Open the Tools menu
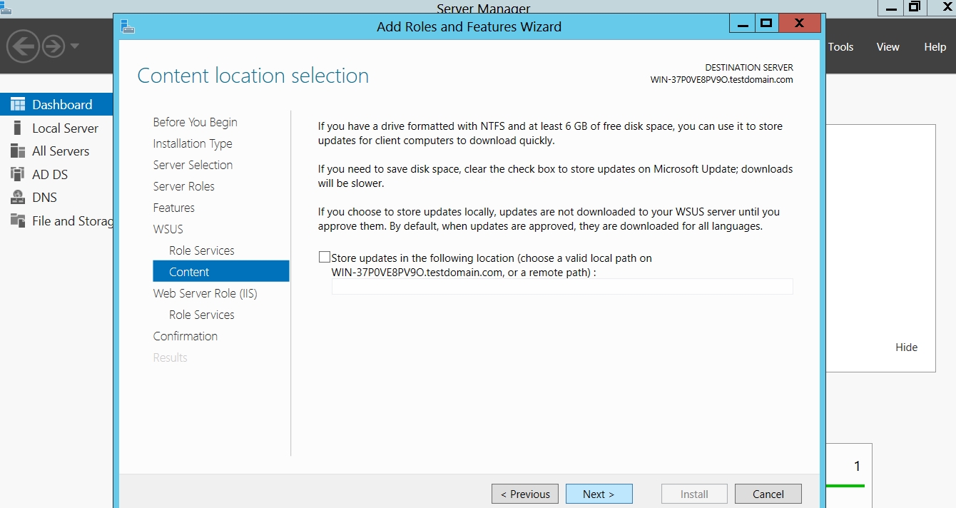956x508 pixels. tap(840, 46)
